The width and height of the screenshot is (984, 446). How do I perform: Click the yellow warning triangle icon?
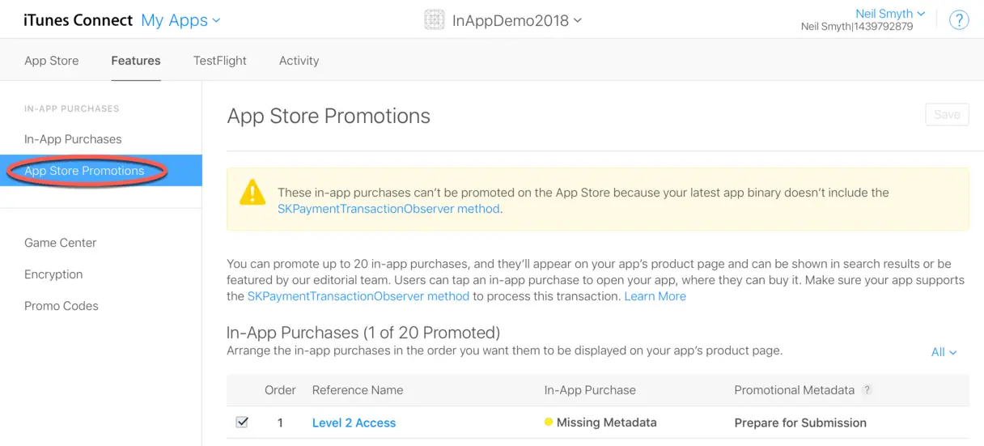[x=252, y=193]
